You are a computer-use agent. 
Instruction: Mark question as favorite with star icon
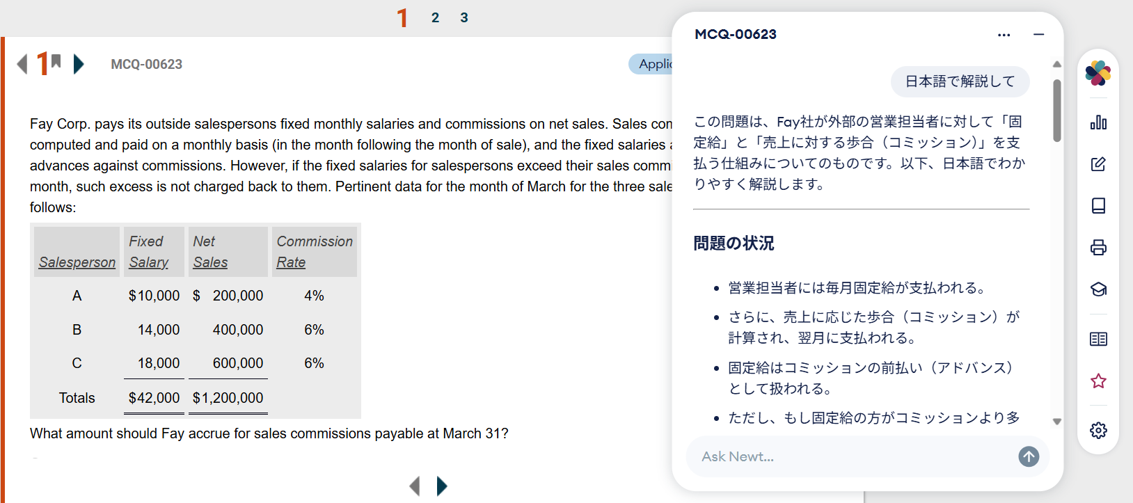point(1098,381)
